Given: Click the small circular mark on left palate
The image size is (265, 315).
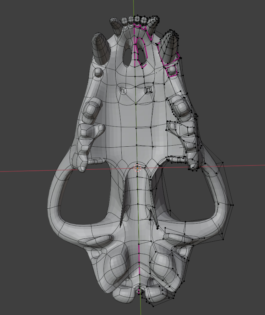Looking at the screenshot, I should point(123,91).
